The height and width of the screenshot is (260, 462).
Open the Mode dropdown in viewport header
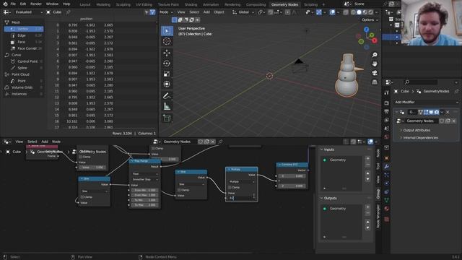166,12
